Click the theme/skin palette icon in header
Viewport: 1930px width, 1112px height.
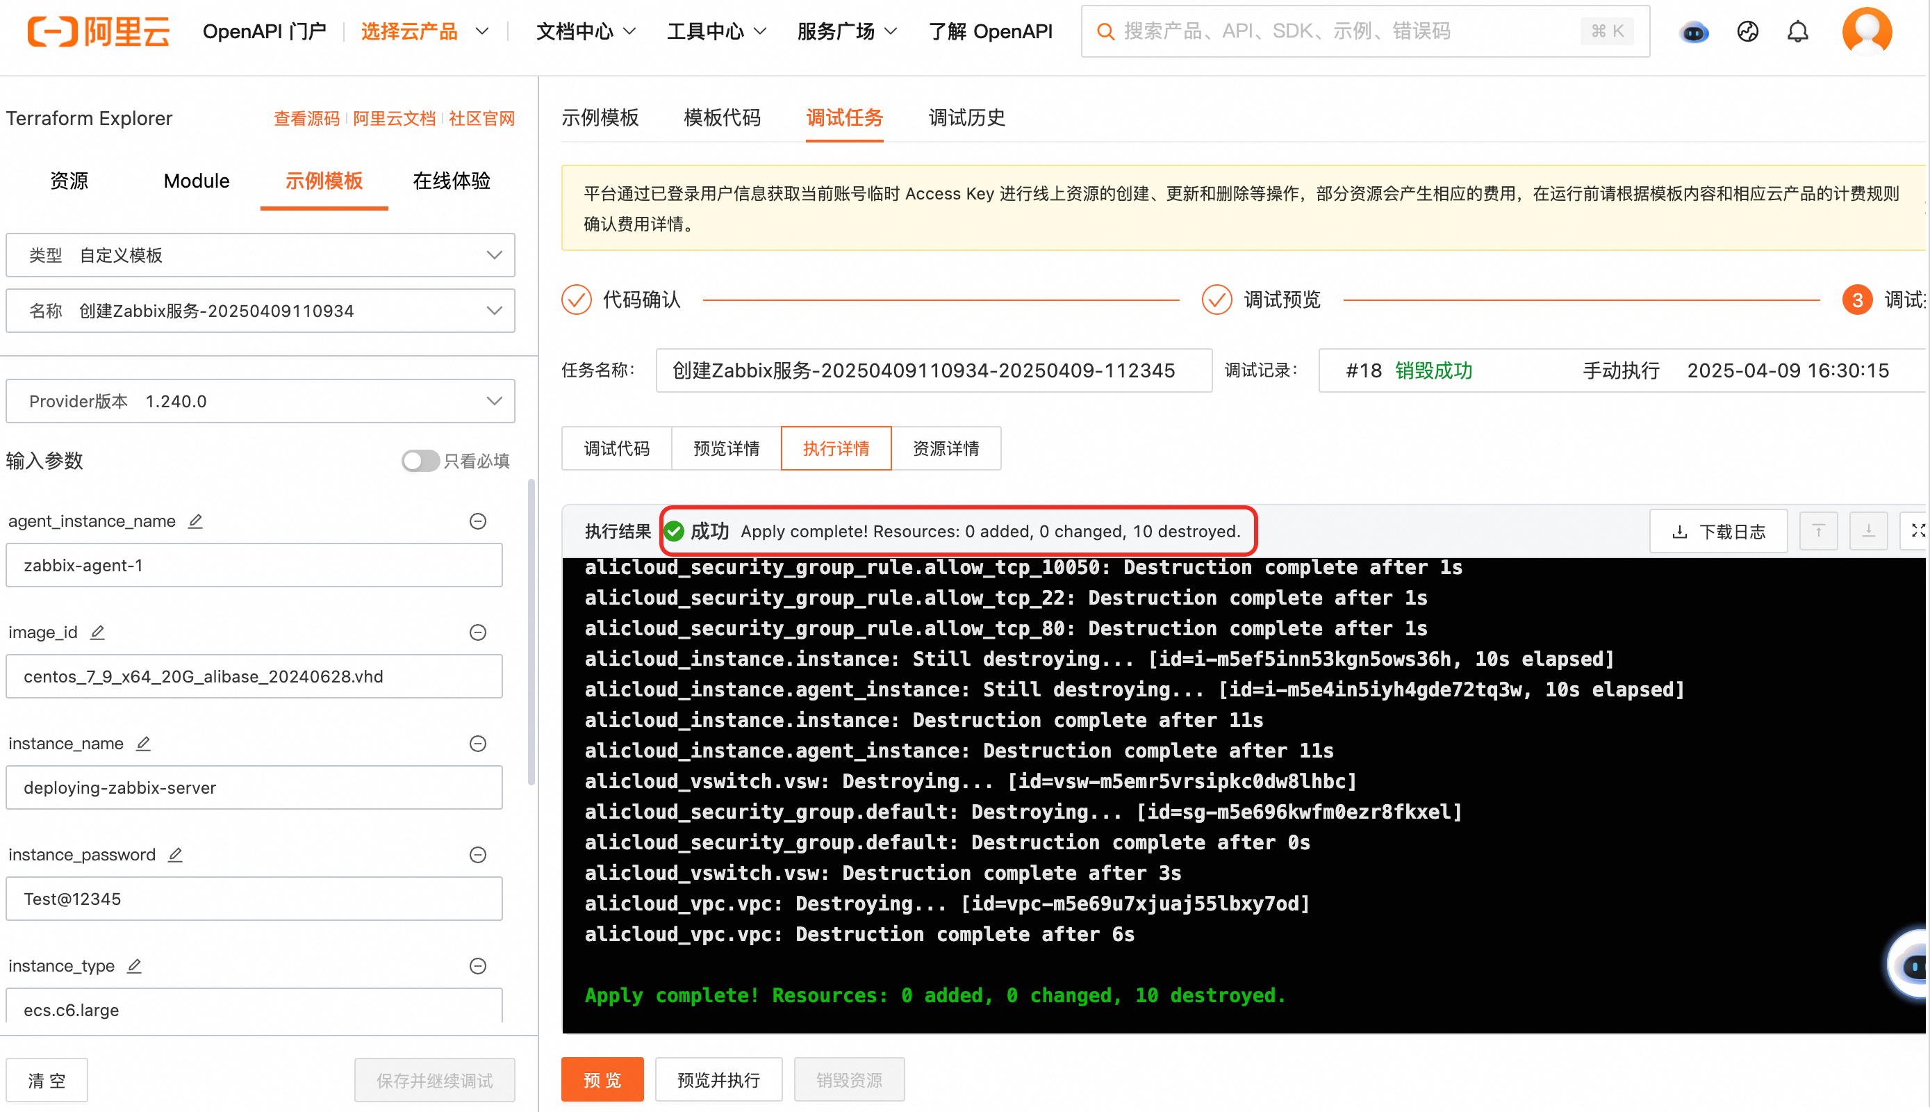[x=1747, y=31]
